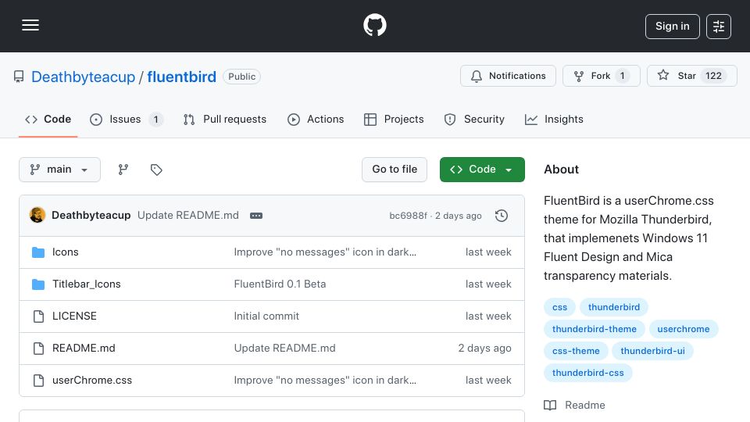Open commit hash bc6988f
This screenshot has height=422, width=750.
(x=408, y=216)
